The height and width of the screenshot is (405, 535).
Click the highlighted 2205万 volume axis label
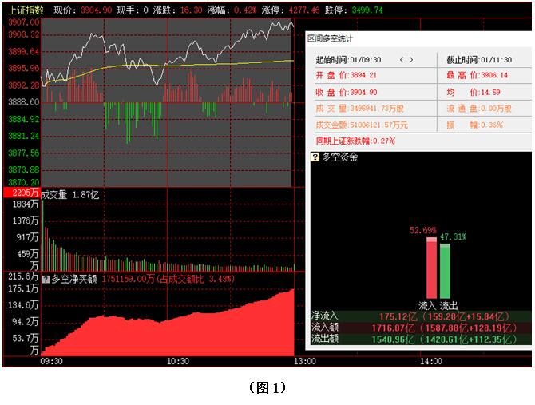point(22,193)
